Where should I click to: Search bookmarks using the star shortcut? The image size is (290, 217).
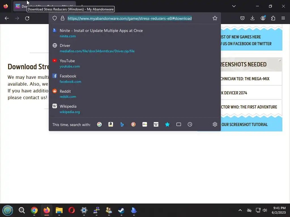coord(167,124)
